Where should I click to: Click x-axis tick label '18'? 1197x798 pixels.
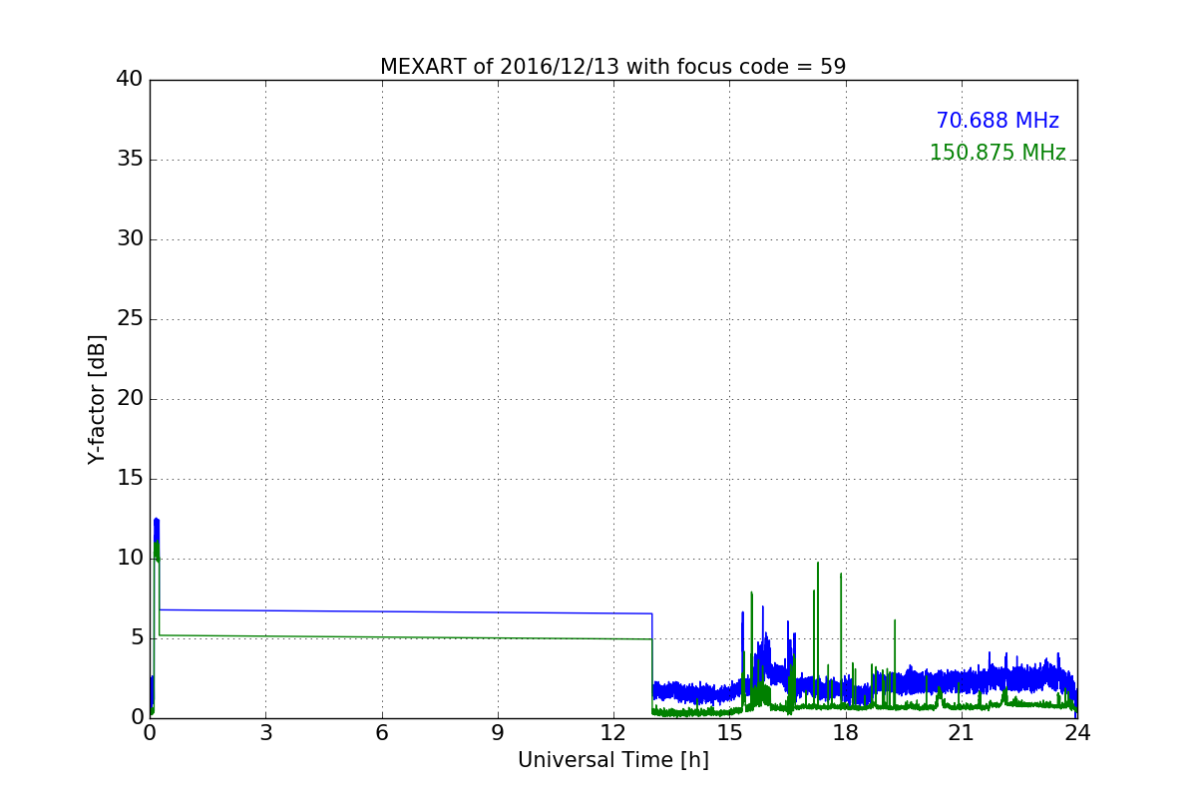(x=845, y=733)
